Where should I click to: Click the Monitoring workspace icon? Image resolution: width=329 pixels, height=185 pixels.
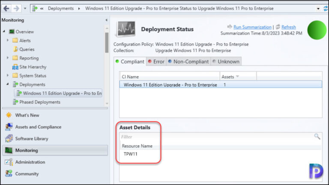(9, 150)
